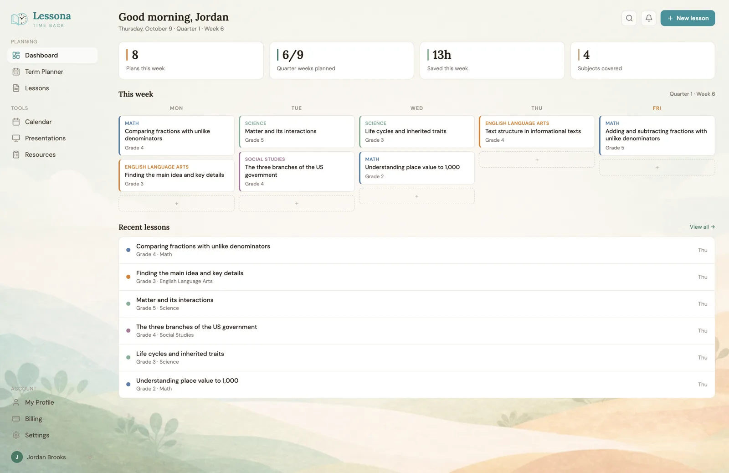Viewport: 729px width, 473px height.
Task: Open Tuesday's three branches of government card
Action: pos(297,171)
